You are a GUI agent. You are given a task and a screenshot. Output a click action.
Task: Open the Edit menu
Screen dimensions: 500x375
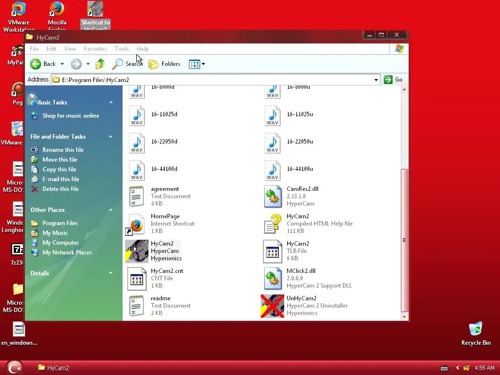[51, 49]
